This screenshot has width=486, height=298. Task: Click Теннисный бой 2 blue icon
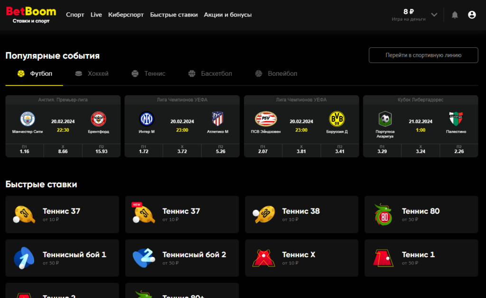pos(144,258)
